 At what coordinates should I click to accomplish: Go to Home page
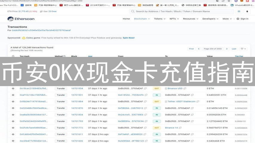(126, 19)
